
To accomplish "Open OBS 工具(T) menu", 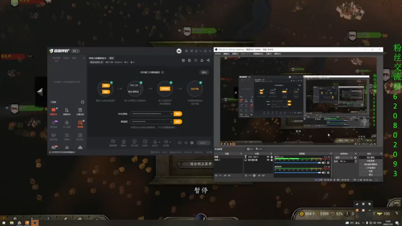I will pos(269,54).
